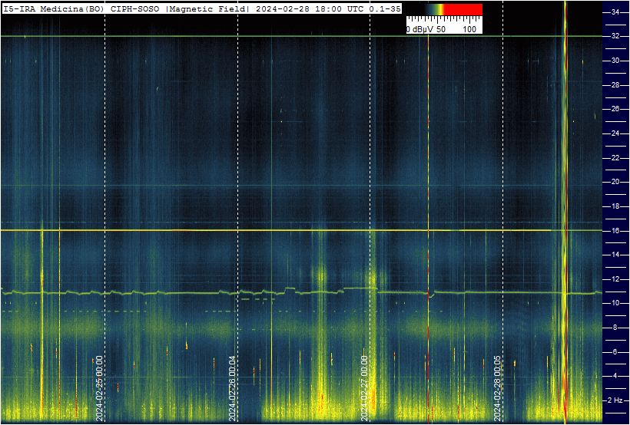Click the 20 Hz frequency axis label
Screen dimensions: 630x425
[x=615, y=182]
